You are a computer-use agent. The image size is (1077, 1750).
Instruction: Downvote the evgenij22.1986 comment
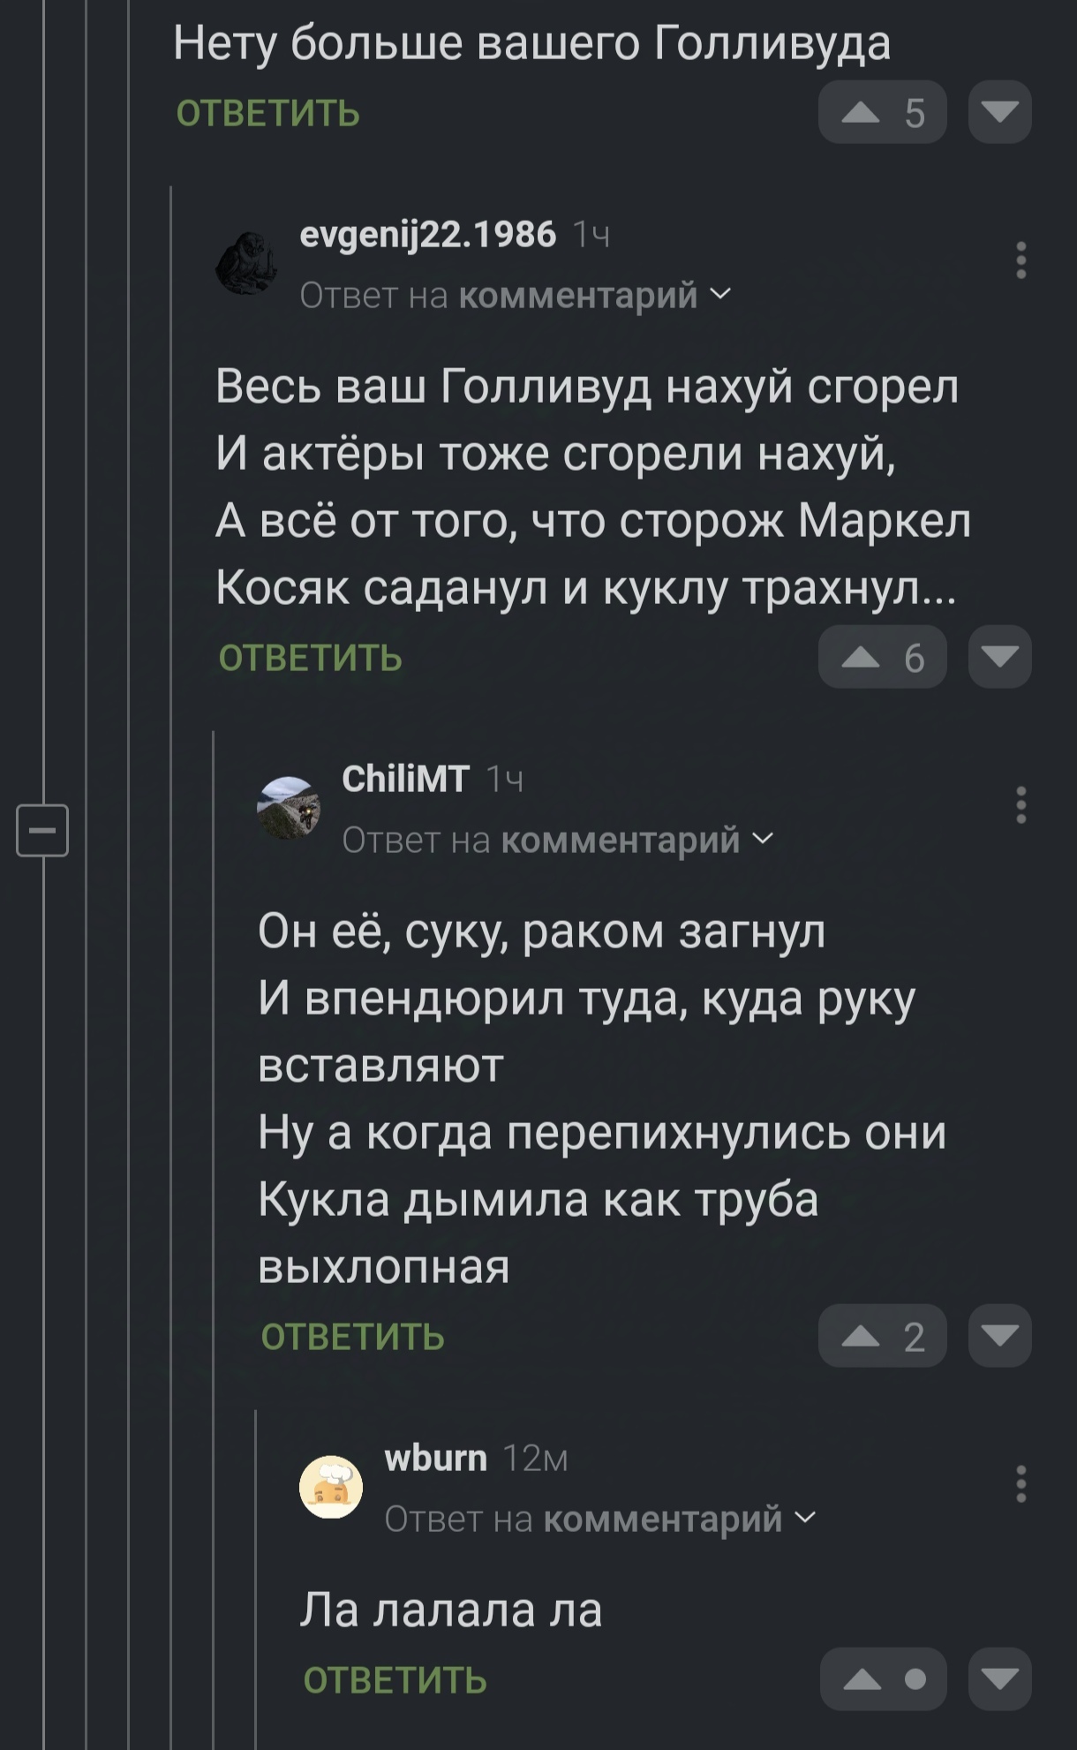coord(999,657)
